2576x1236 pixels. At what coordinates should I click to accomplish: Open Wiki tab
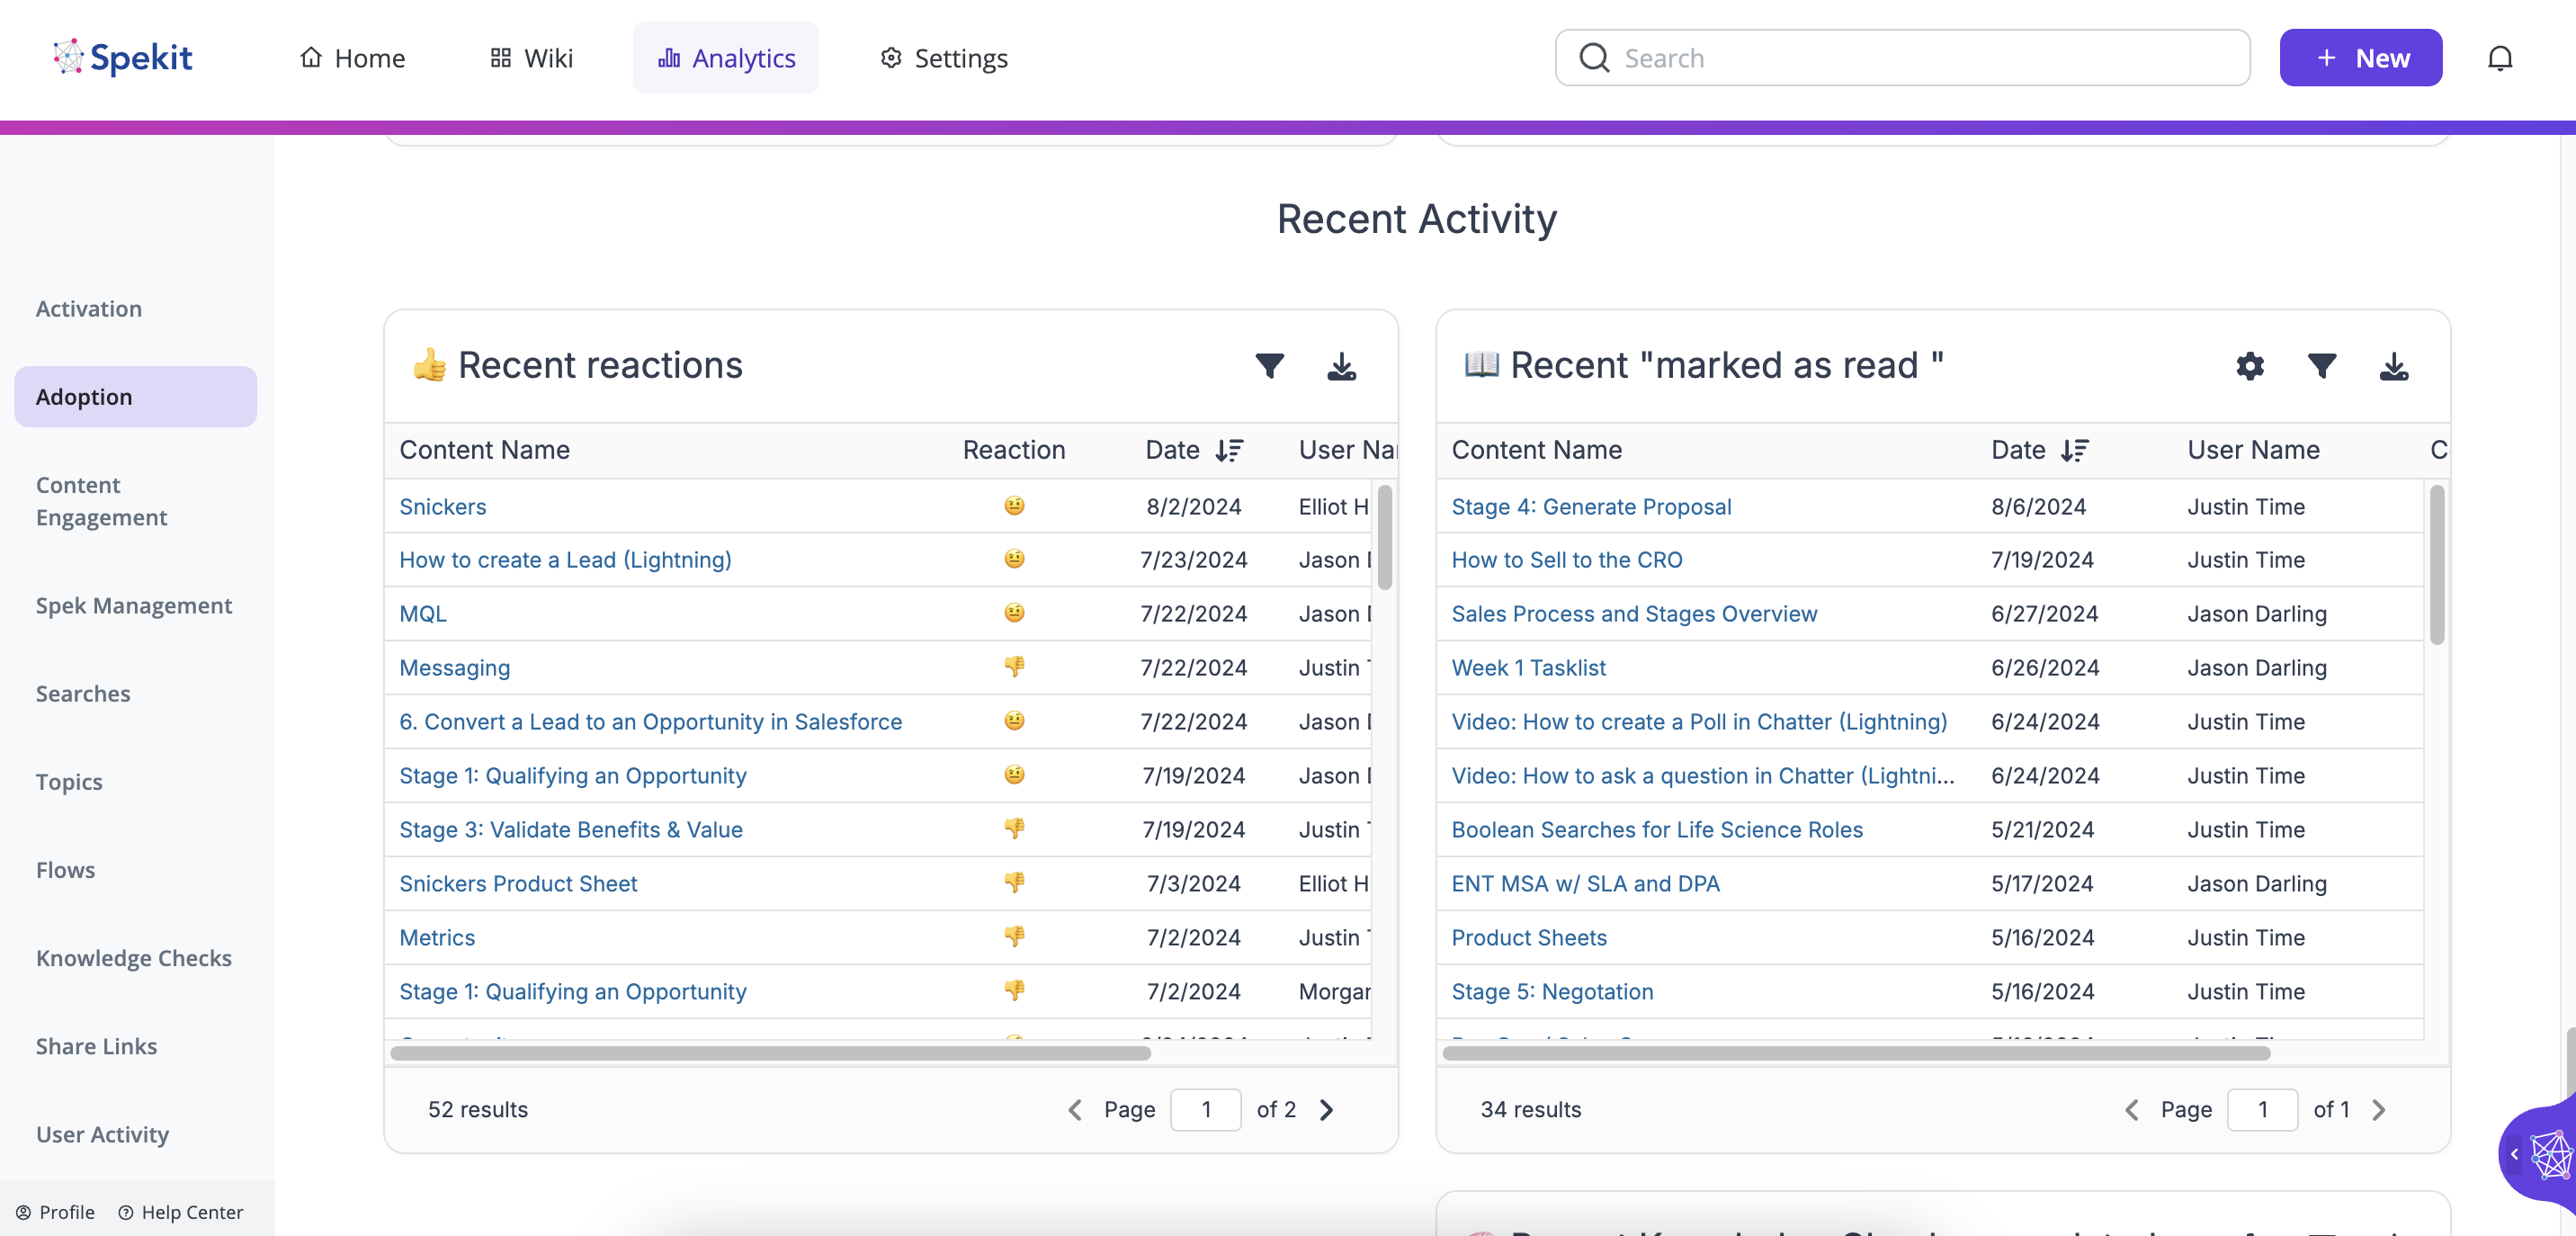tap(531, 58)
